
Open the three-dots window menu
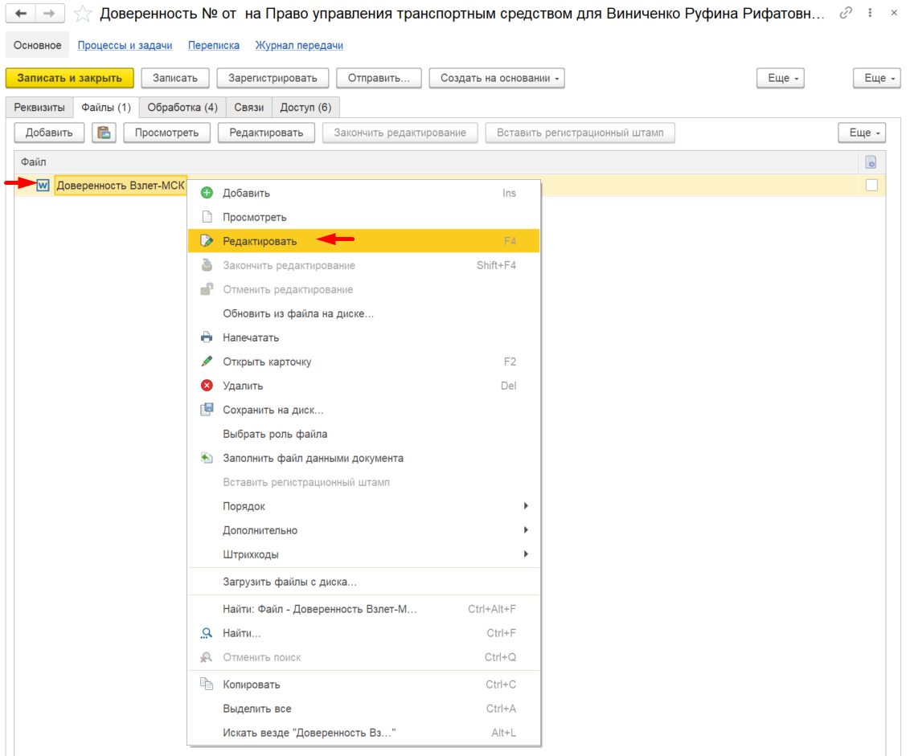[x=870, y=12]
